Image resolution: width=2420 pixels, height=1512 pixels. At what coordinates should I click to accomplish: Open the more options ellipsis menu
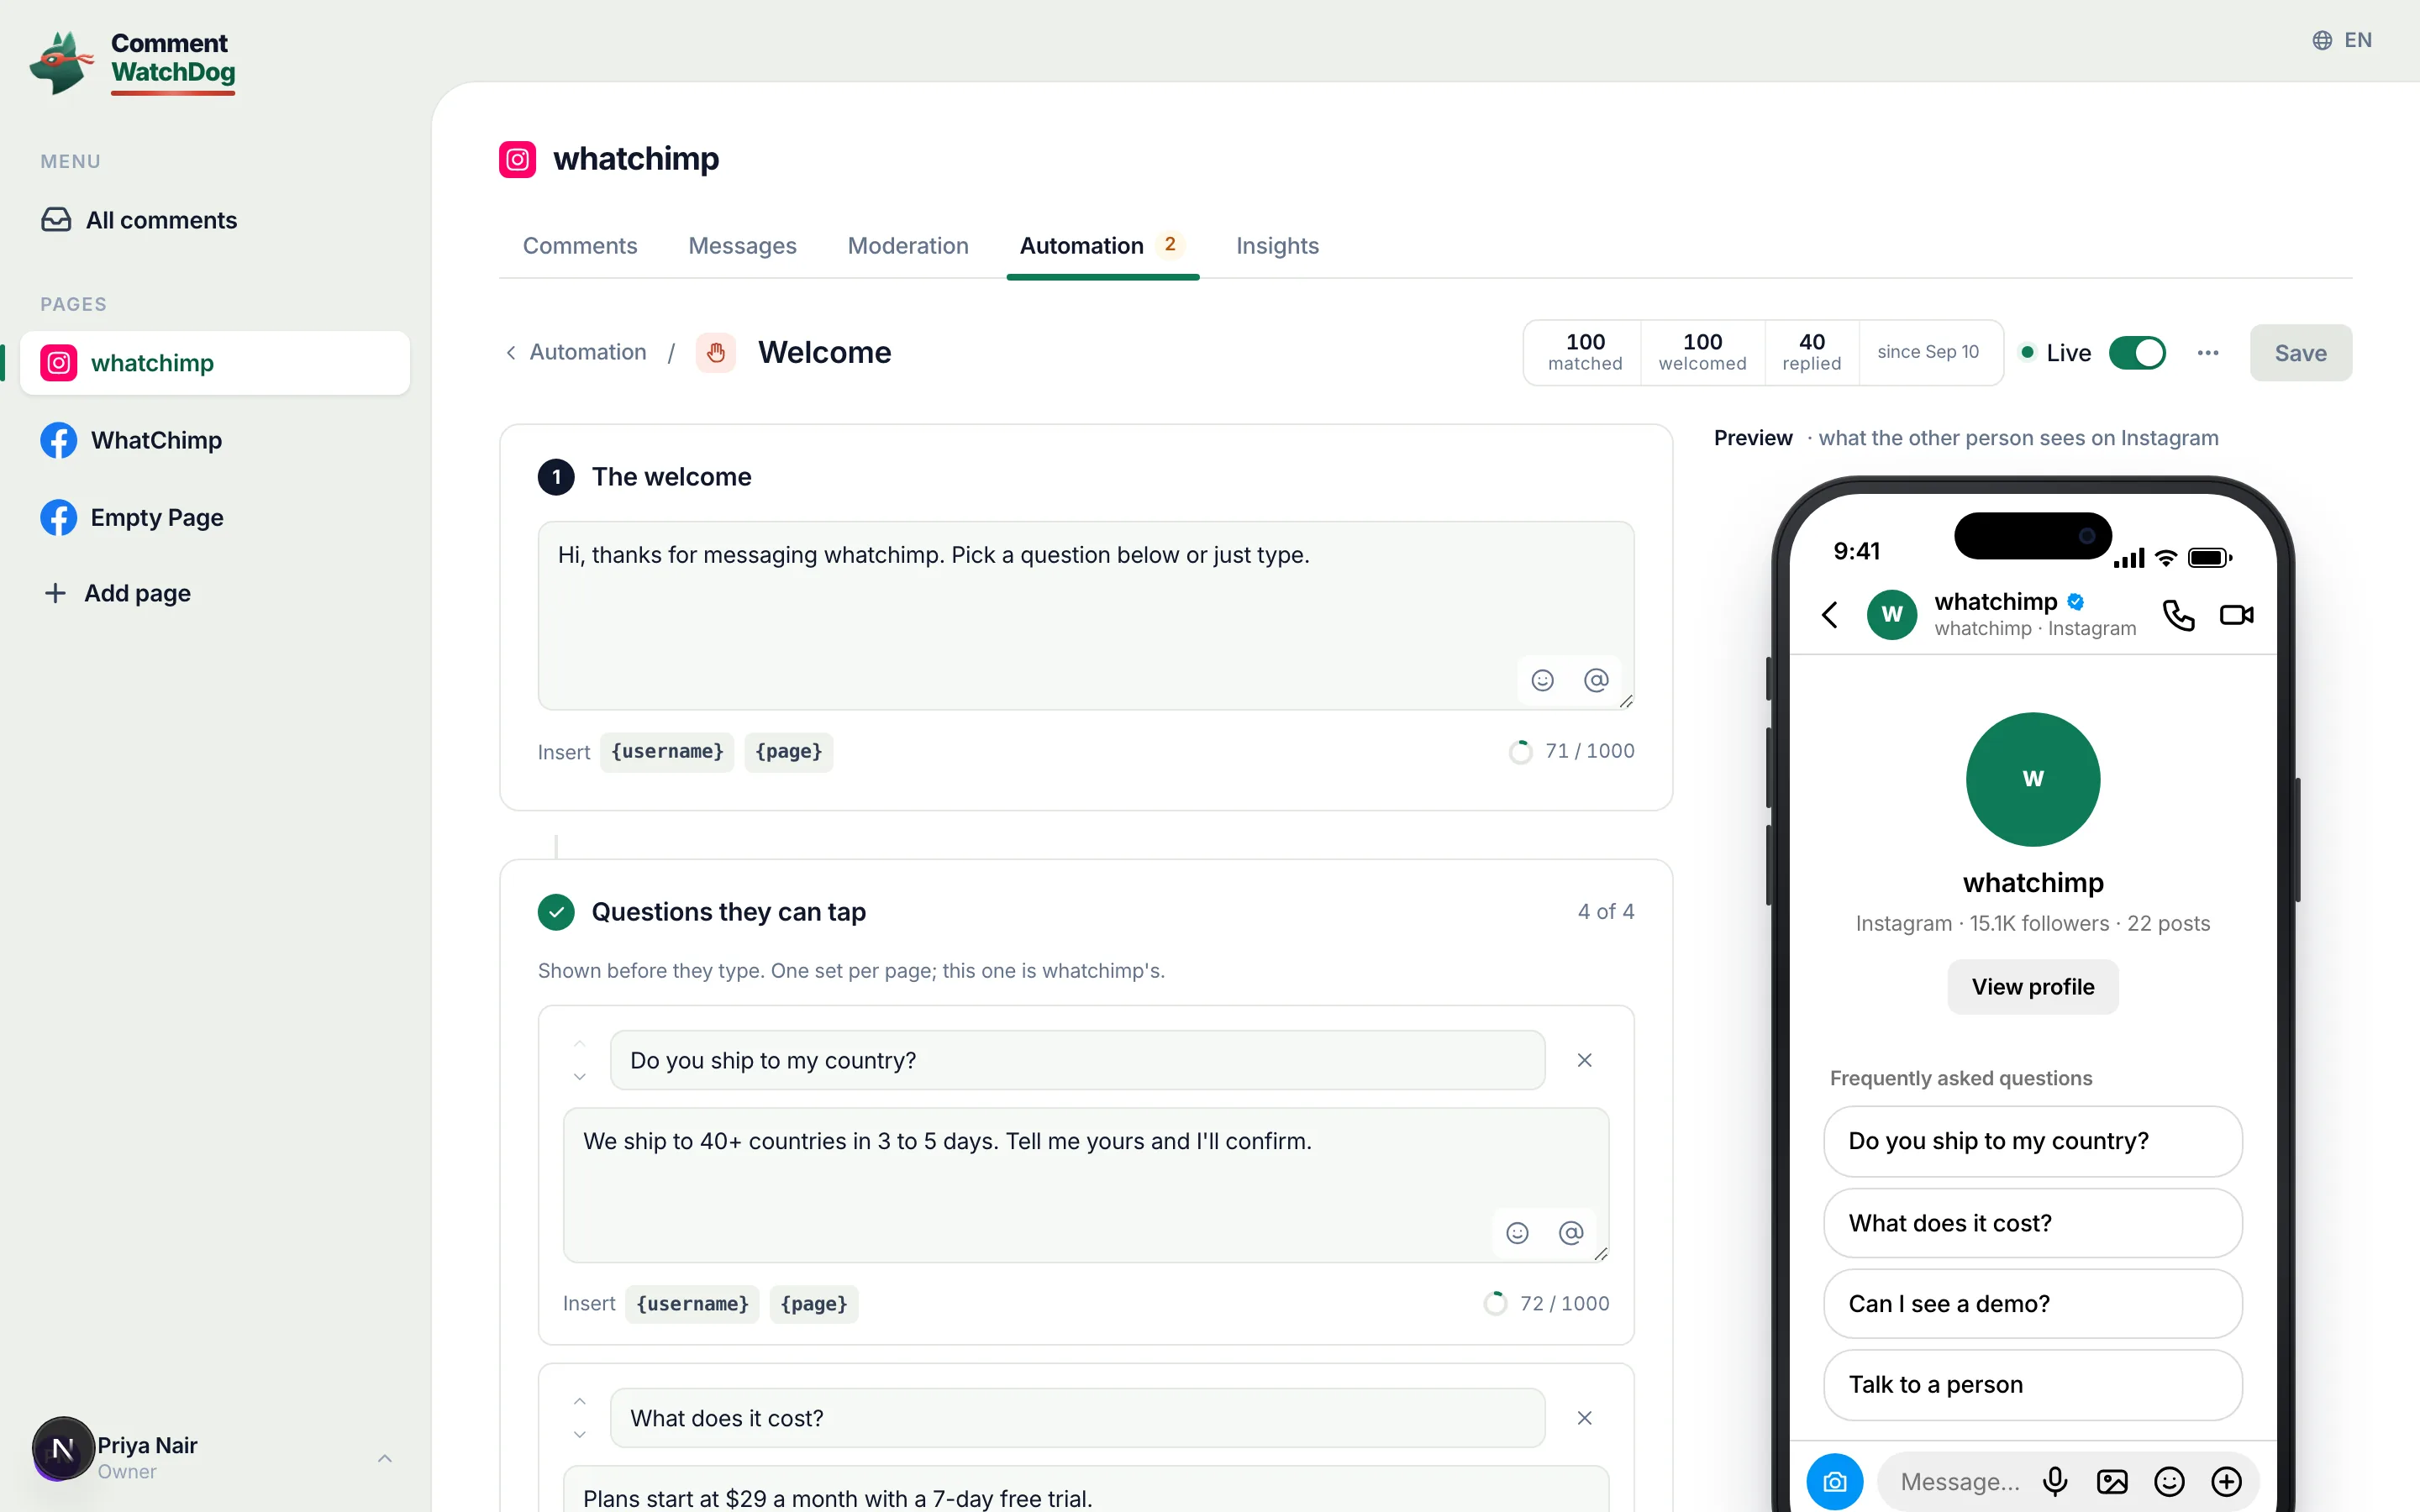[2208, 353]
